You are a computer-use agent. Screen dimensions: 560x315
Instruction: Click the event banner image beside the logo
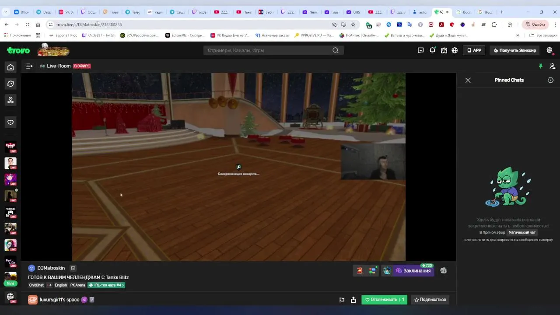[53, 50]
